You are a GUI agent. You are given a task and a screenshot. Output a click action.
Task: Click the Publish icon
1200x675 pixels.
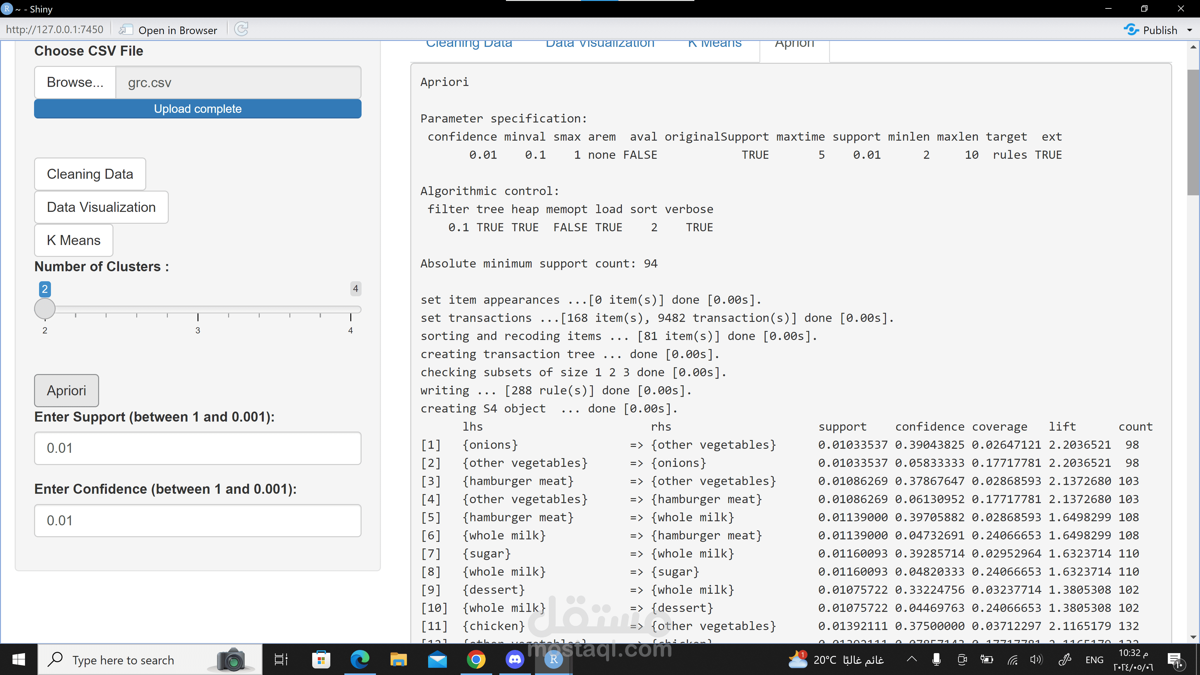(1131, 30)
